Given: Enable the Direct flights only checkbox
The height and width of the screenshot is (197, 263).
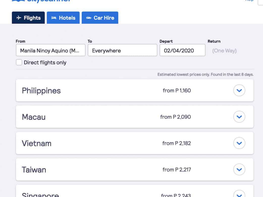Looking at the screenshot, I should point(19,62).
